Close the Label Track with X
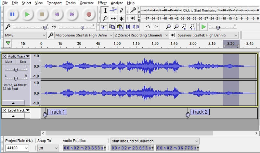 pos(5,110)
